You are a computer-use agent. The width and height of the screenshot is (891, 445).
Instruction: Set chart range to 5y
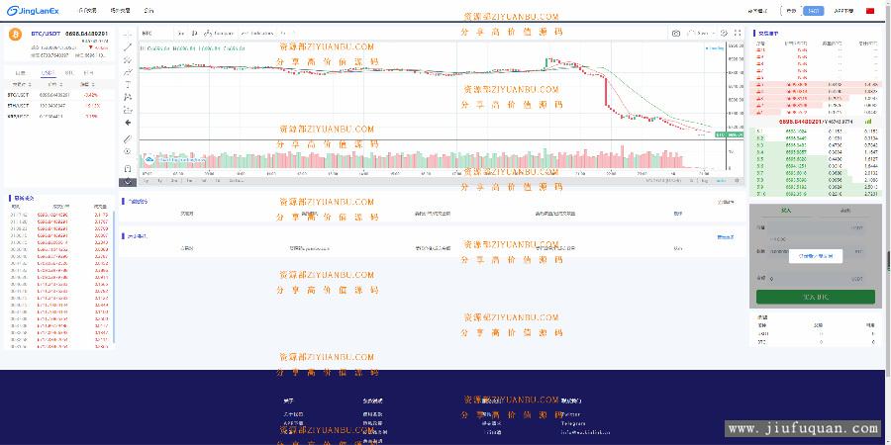146,181
